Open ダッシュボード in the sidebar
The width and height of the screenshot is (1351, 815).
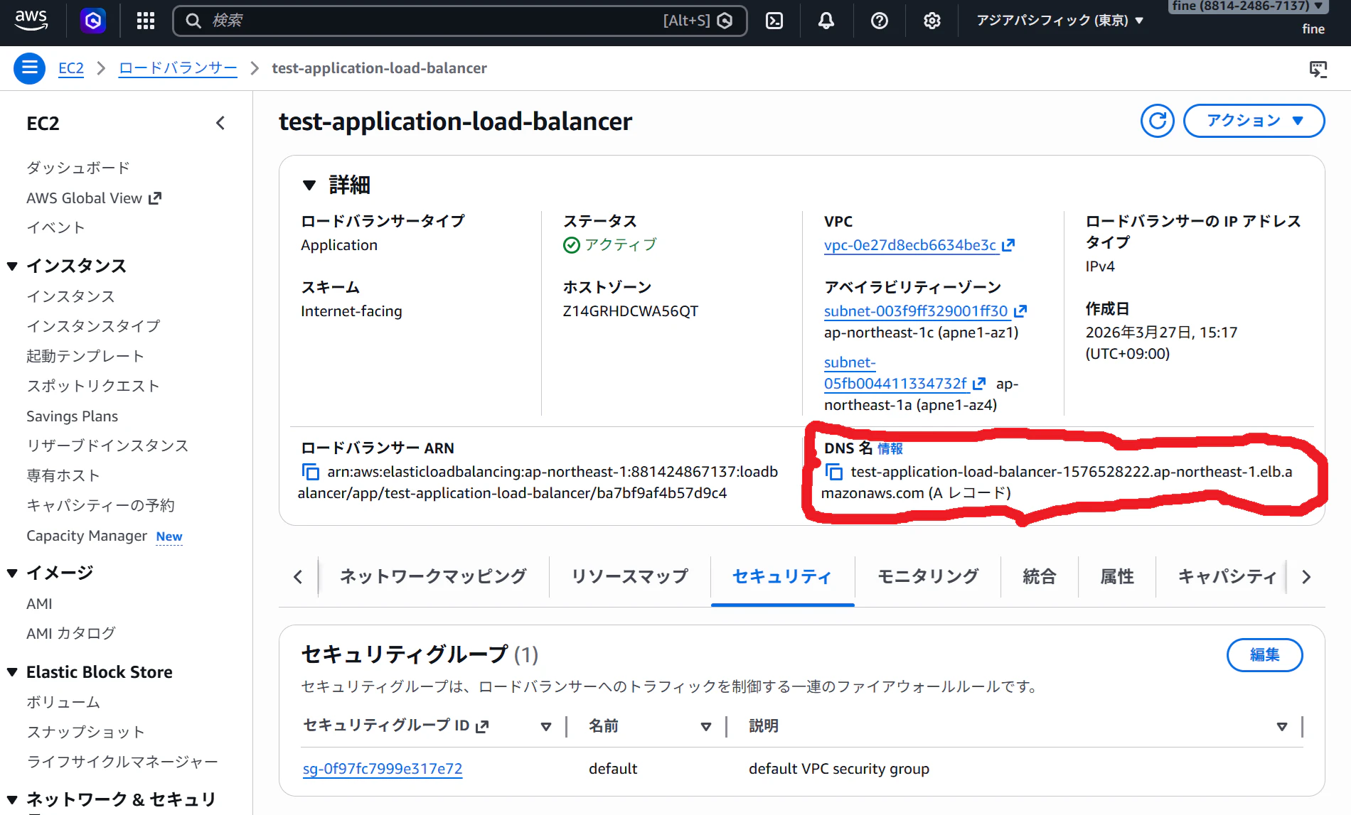(x=78, y=168)
